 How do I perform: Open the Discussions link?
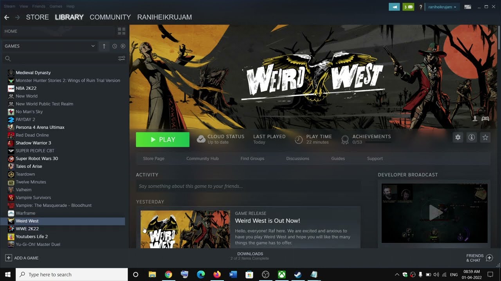297,158
